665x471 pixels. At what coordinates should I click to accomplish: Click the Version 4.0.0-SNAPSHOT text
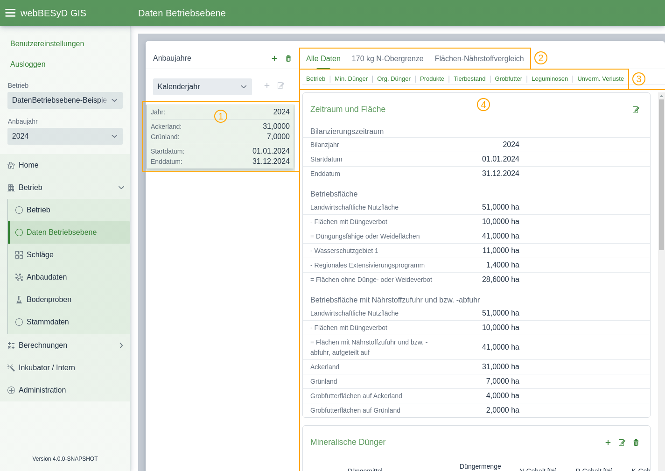(65, 459)
